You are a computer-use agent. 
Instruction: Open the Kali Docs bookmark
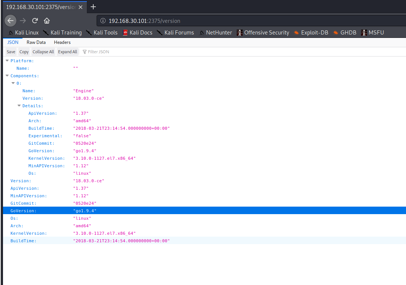tap(137, 33)
